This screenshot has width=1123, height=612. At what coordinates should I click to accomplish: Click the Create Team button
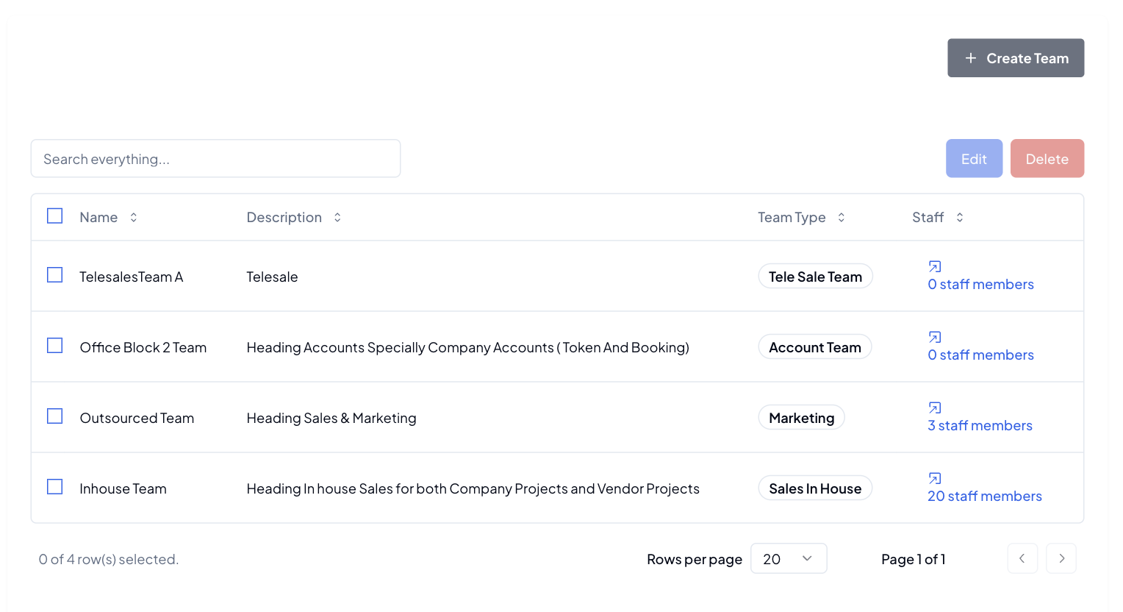(x=1015, y=58)
